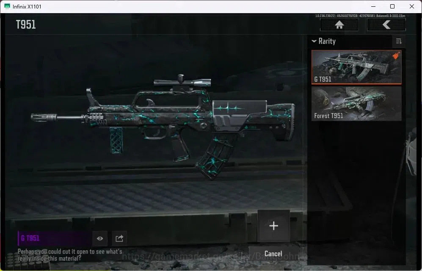Click the share icon next to G T951
This screenshot has height=271, width=422.
click(x=119, y=238)
